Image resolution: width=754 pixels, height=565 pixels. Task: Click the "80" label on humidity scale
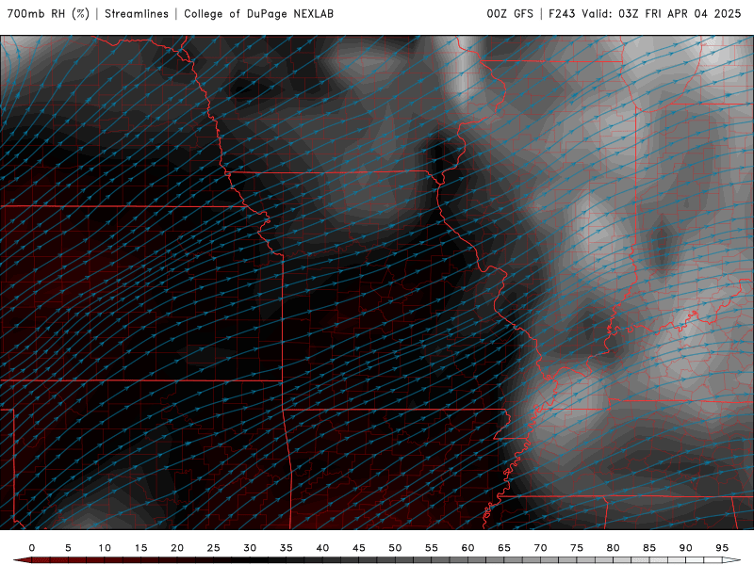coord(614,548)
